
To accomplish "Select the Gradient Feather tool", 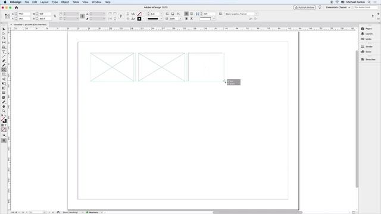I will [x=4, y=93].
